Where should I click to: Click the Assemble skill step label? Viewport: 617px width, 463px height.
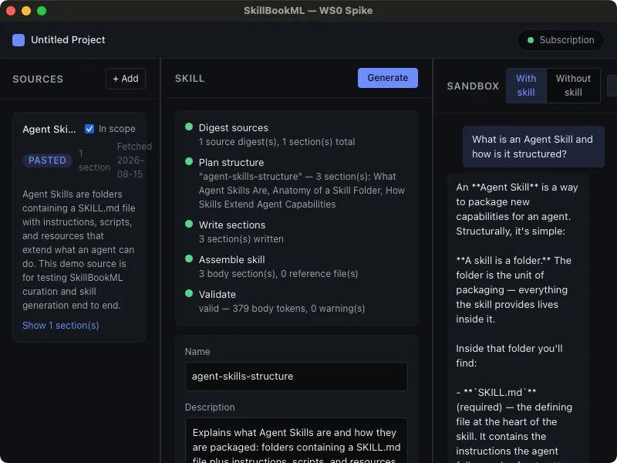pos(232,259)
